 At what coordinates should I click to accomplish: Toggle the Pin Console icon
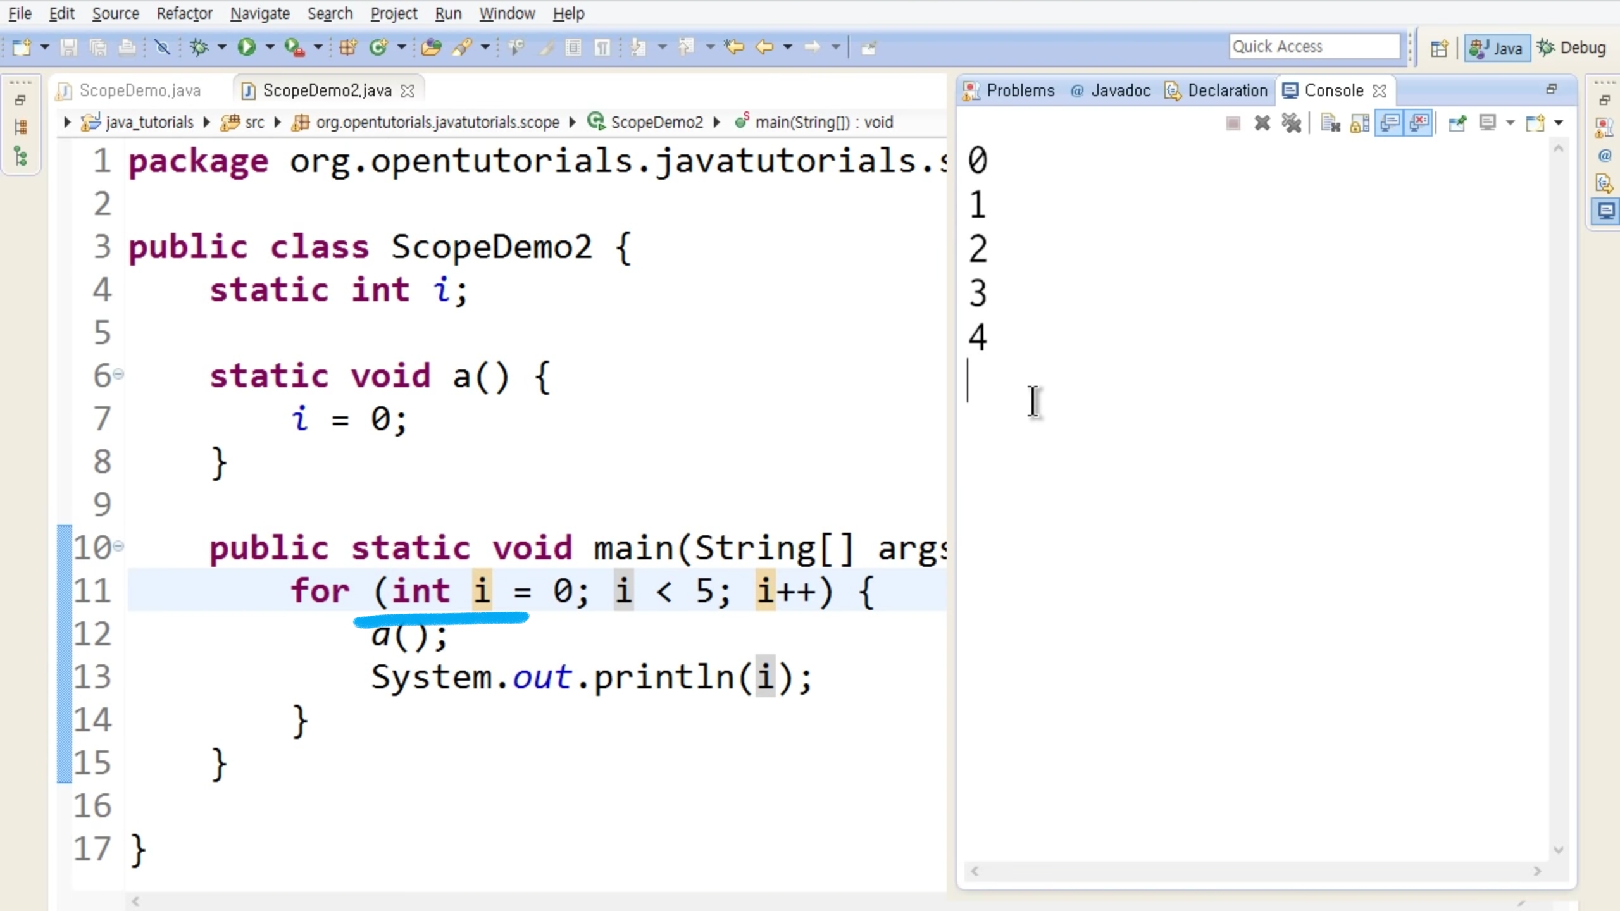pyautogui.click(x=1457, y=123)
